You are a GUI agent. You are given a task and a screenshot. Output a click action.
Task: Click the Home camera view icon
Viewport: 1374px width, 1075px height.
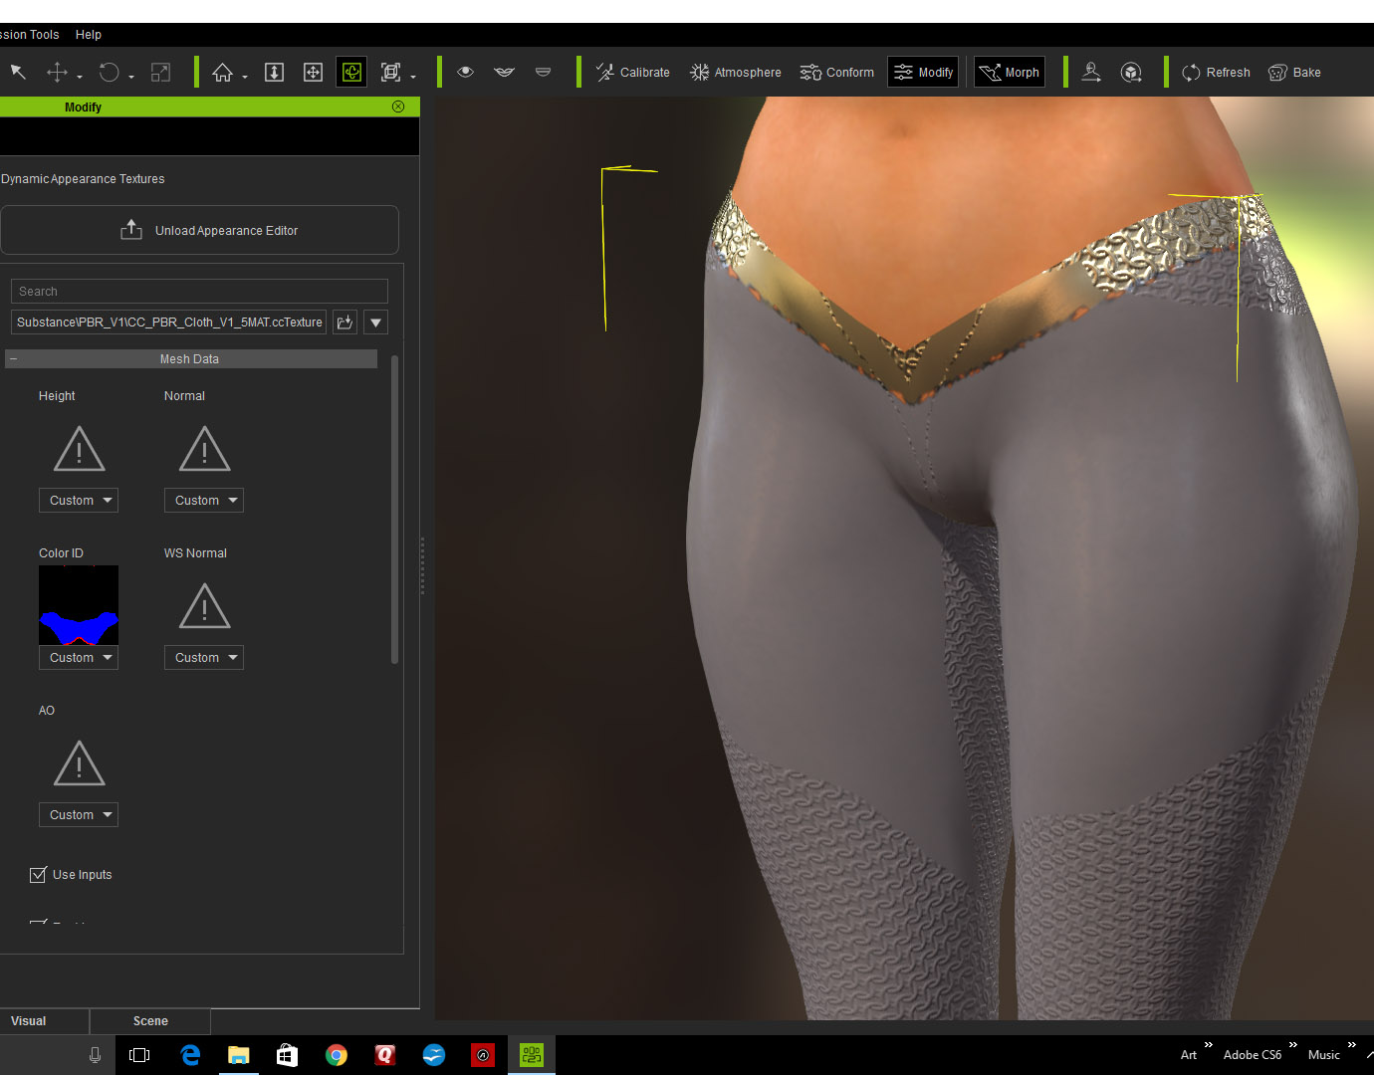[223, 72]
